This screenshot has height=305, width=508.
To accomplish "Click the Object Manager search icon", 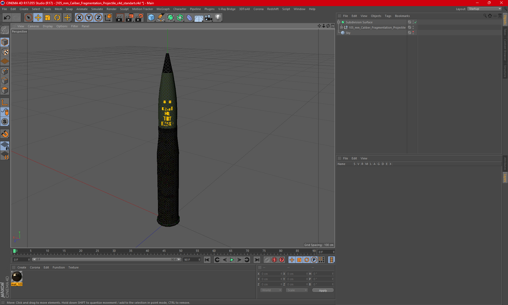I will [485, 16].
